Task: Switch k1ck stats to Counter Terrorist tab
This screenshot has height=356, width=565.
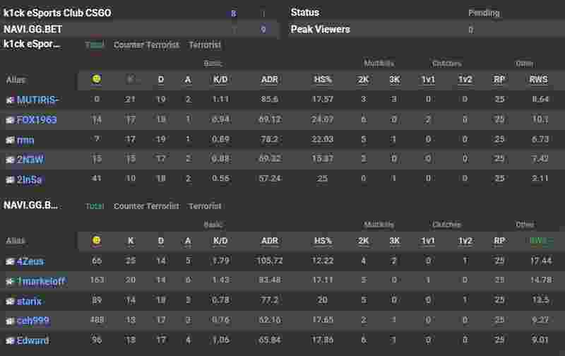Action: pos(146,44)
